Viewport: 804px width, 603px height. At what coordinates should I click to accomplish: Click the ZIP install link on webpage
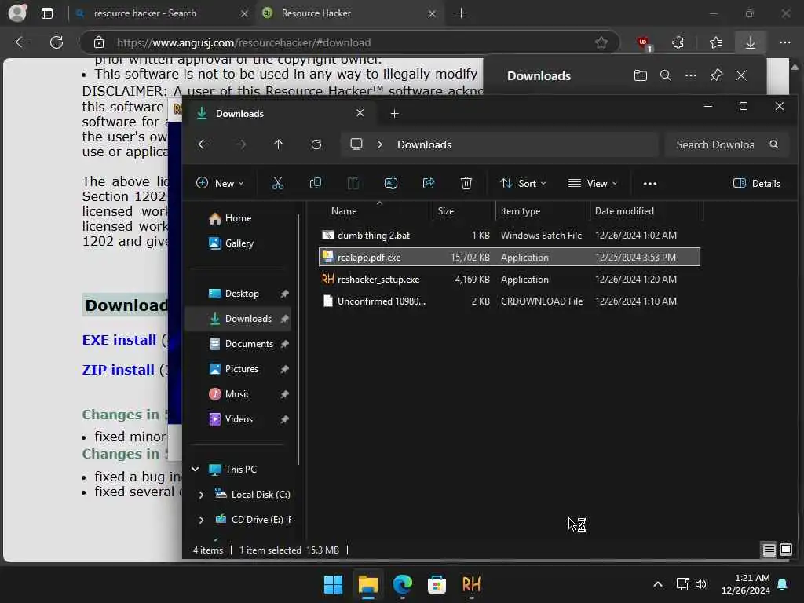[x=118, y=370]
